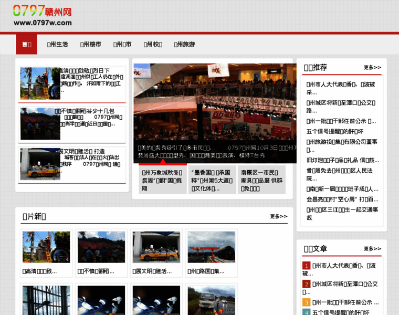Open the 州生活 navigation menu item
Screen dimensions: 399x315
tap(58, 45)
